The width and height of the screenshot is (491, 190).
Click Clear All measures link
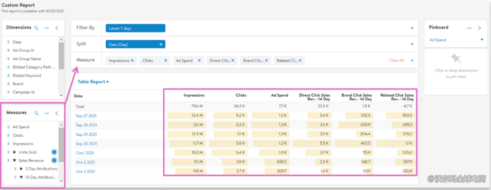396,61
